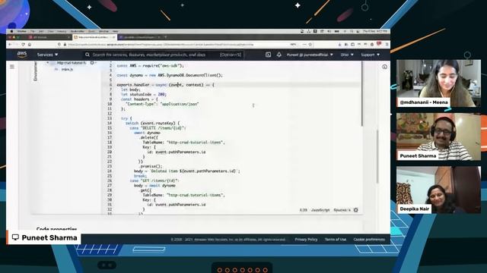Click the AWS logo home icon
The width and height of the screenshot is (487, 273).
click(x=22, y=55)
